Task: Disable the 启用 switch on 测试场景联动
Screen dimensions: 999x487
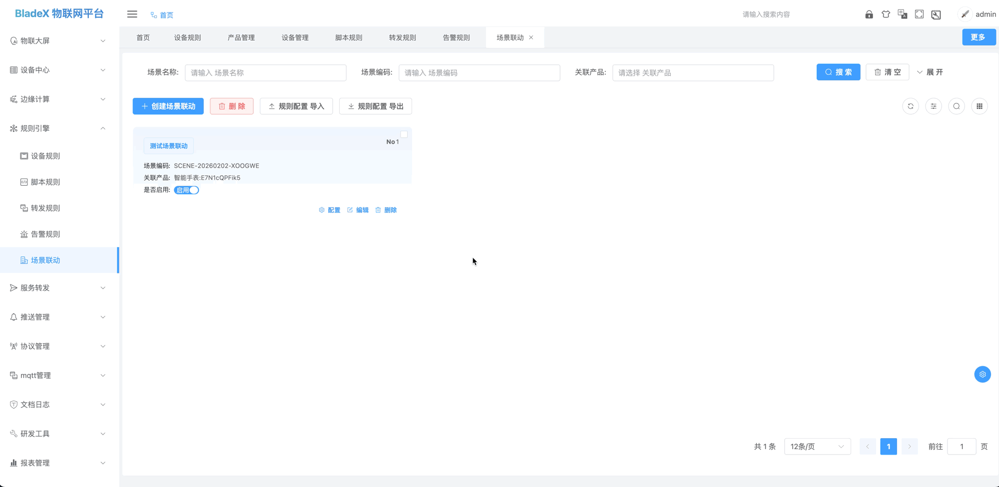Action: click(186, 190)
